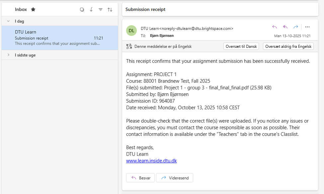
Task: Open the message filter icon
Action: [101, 10]
